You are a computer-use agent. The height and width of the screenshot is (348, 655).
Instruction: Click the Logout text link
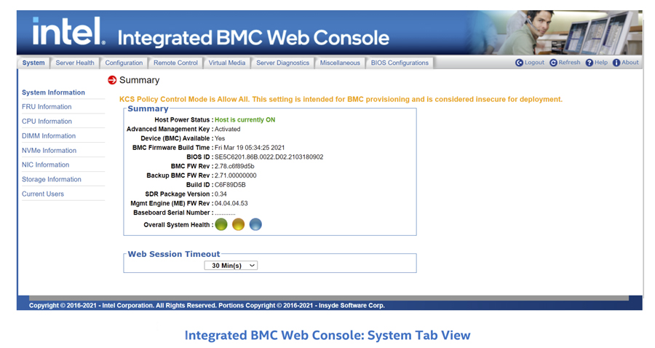[534, 63]
